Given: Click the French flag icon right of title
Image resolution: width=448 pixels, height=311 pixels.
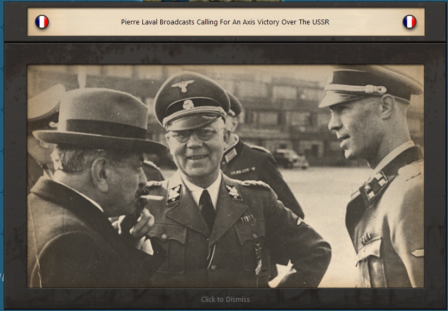Looking at the screenshot, I should click(409, 22).
